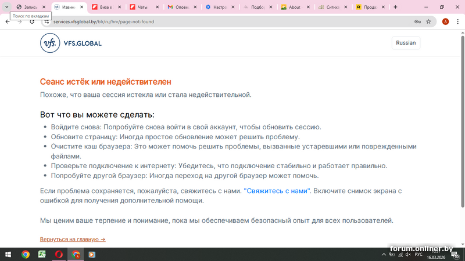Open Google Chrome from the taskbar
Image resolution: width=465 pixels, height=261 pixels.
(26, 255)
